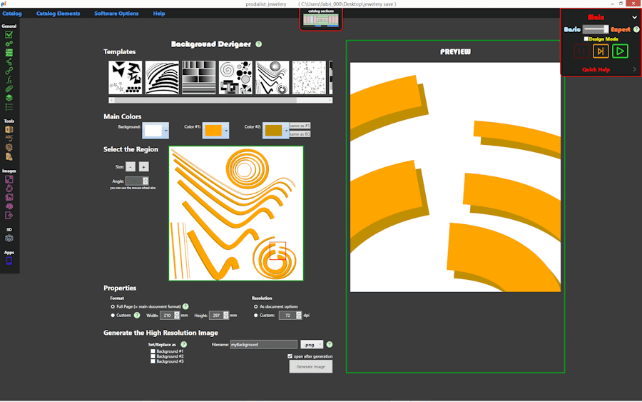Expand the Quick Help section arrow
Viewport: 642px width, 402px height.
pyautogui.click(x=635, y=69)
